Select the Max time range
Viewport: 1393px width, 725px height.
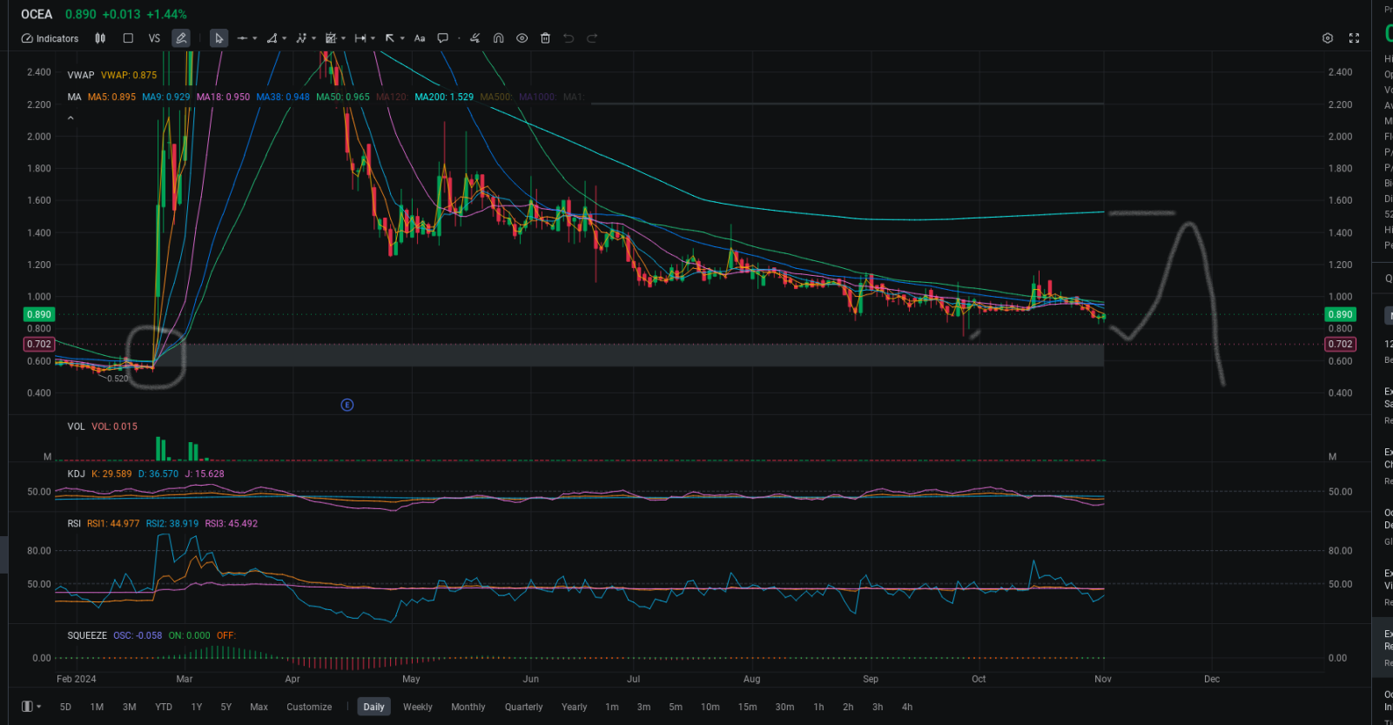click(259, 707)
